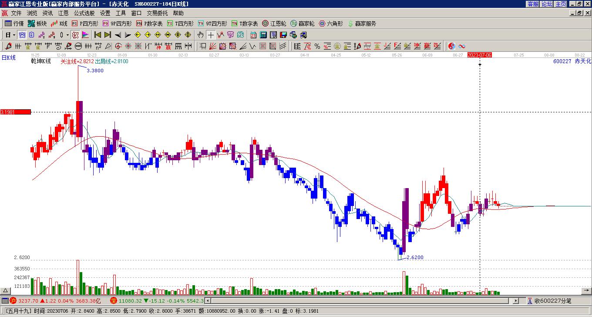
Task: Click the triangle button at volume panel left
Action: click(6, 290)
